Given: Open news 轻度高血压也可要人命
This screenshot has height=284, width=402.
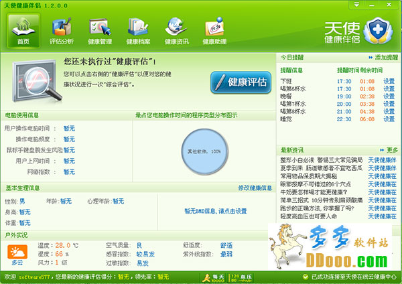Looking at the screenshot, I should pos(308,216).
